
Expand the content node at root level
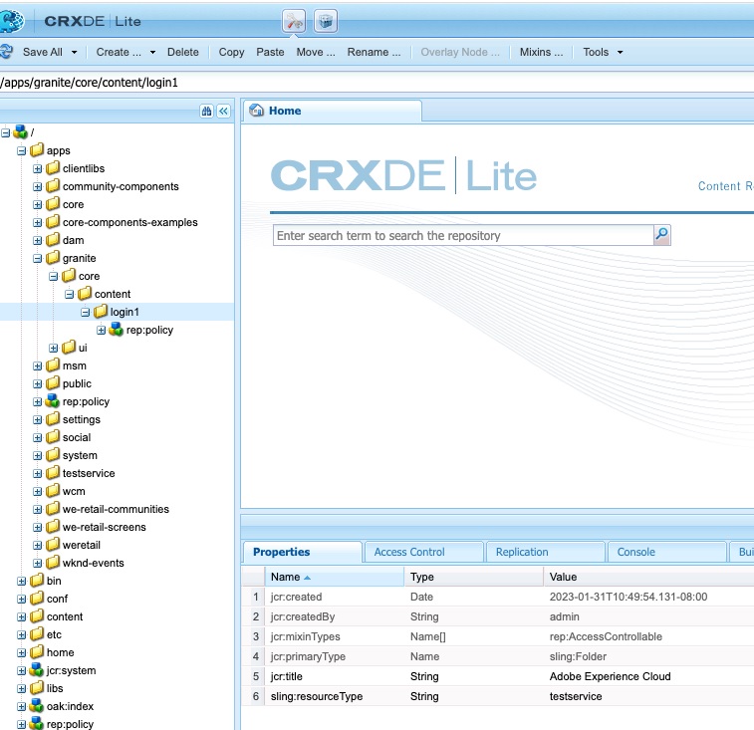click(21, 617)
